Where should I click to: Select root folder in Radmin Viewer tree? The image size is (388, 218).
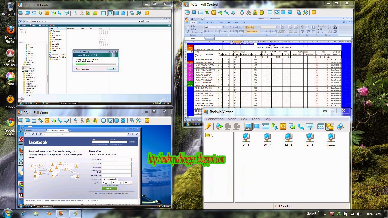[209, 135]
